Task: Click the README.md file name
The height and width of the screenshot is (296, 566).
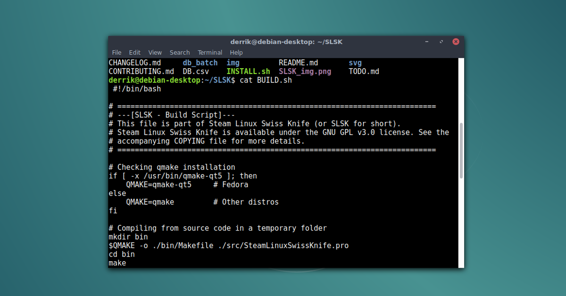Action: pyautogui.click(x=299, y=63)
